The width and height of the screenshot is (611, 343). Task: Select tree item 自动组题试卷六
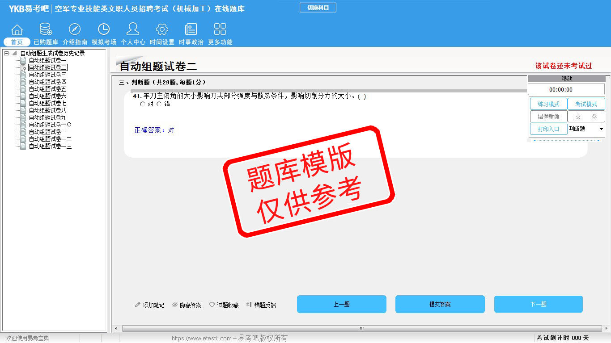pyautogui.click(x=48, y=96)
